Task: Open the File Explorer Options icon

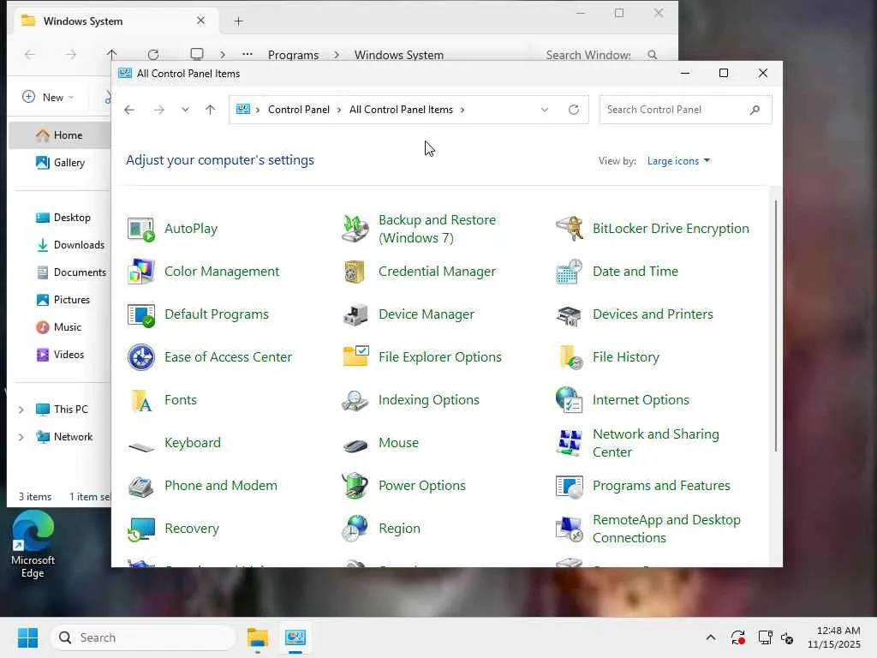Action: [x=355, y=357]
